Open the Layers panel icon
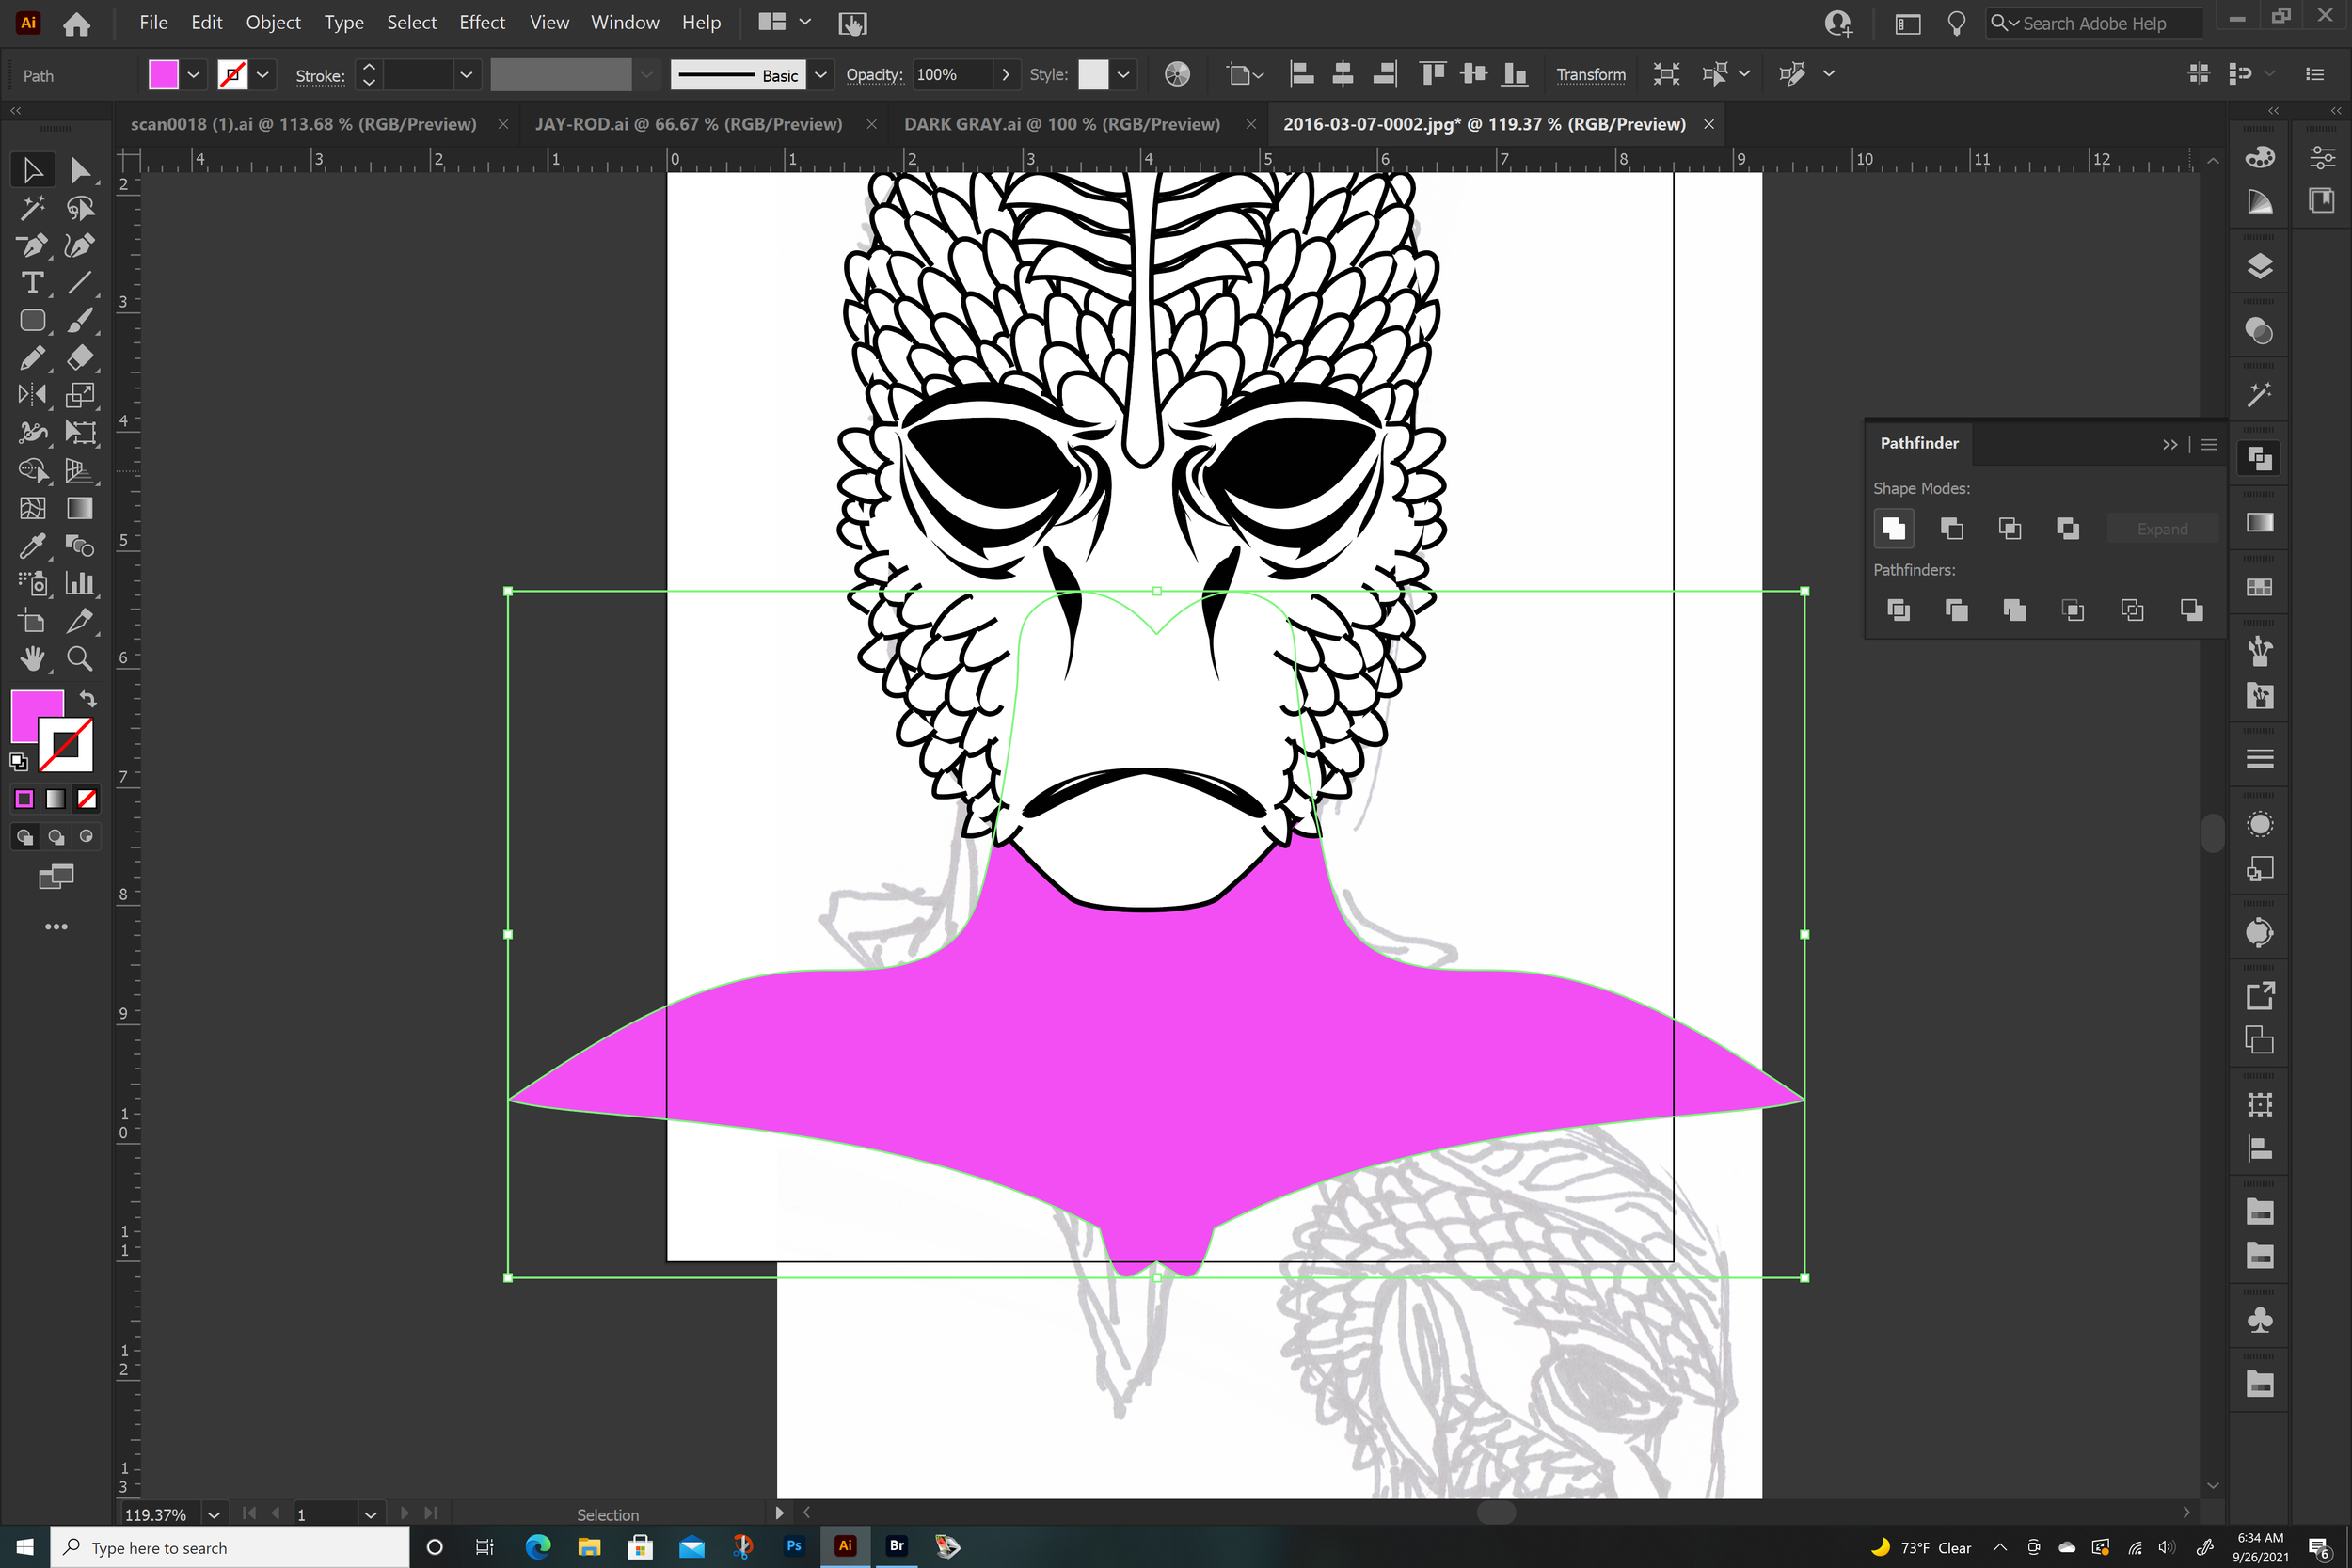Image resolution: width=2352 pixels, height=1568 pixels. pyautogui.click(x=2259, y=267)
